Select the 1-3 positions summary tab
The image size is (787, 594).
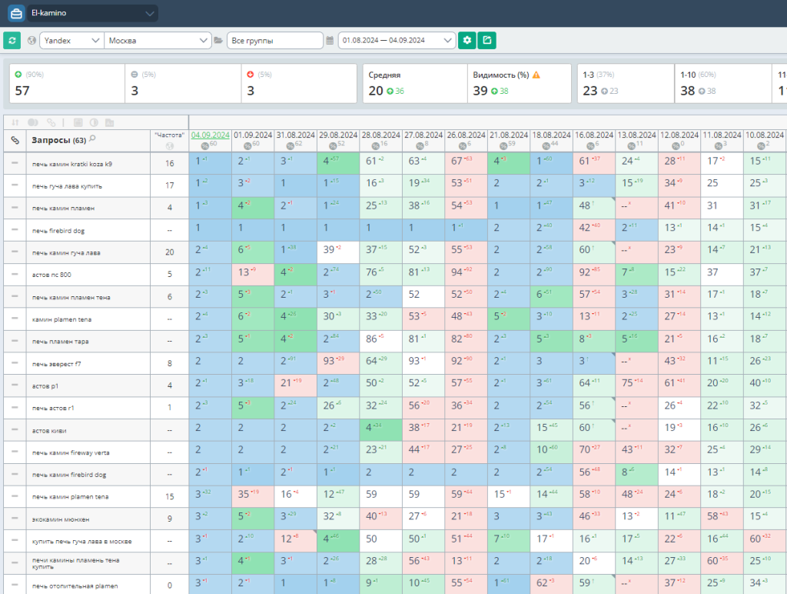(x=623, y=83)
